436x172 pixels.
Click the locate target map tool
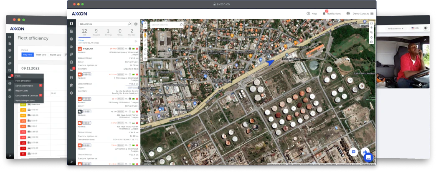[x=145, y=59]
